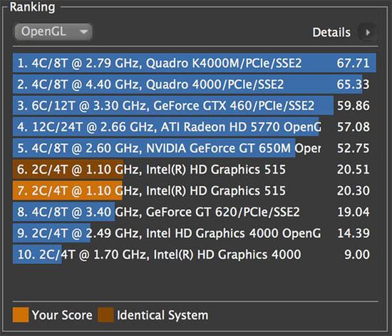Click the Identical System legend label
The height and width of the screenshot is (336, 392).
(163, 315)
